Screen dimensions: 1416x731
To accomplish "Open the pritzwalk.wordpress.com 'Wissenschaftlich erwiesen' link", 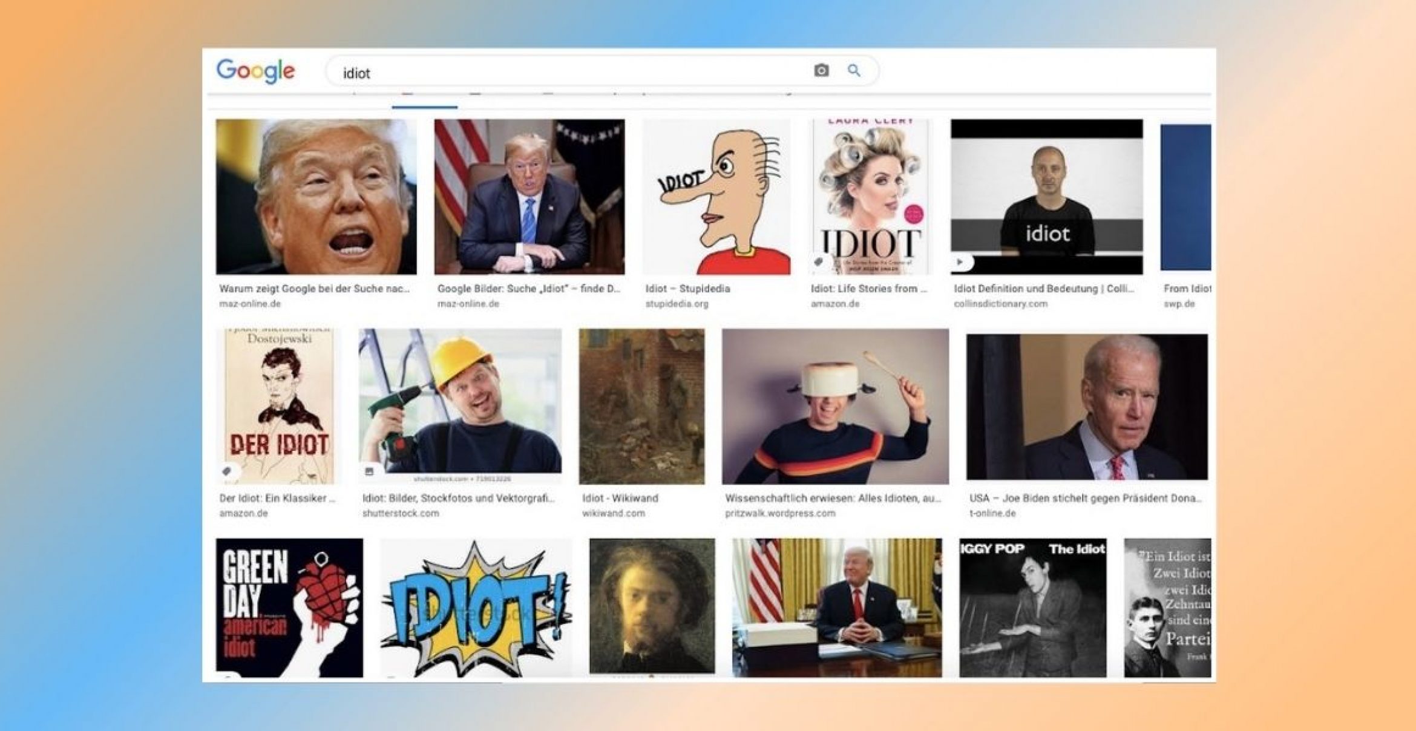I will click(833, 498).
